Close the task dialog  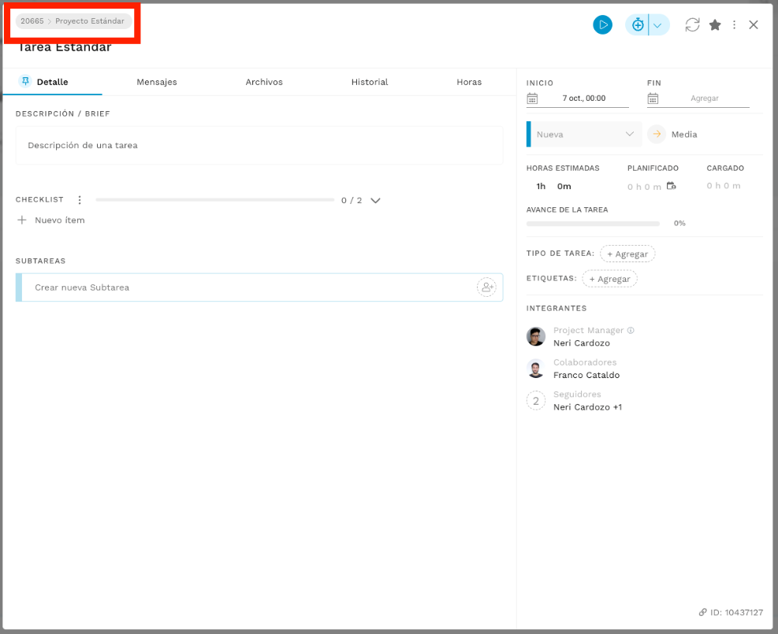[x=754, y=24]
